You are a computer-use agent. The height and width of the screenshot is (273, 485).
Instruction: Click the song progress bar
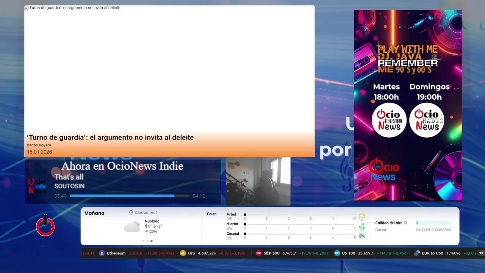pos(130,196)
